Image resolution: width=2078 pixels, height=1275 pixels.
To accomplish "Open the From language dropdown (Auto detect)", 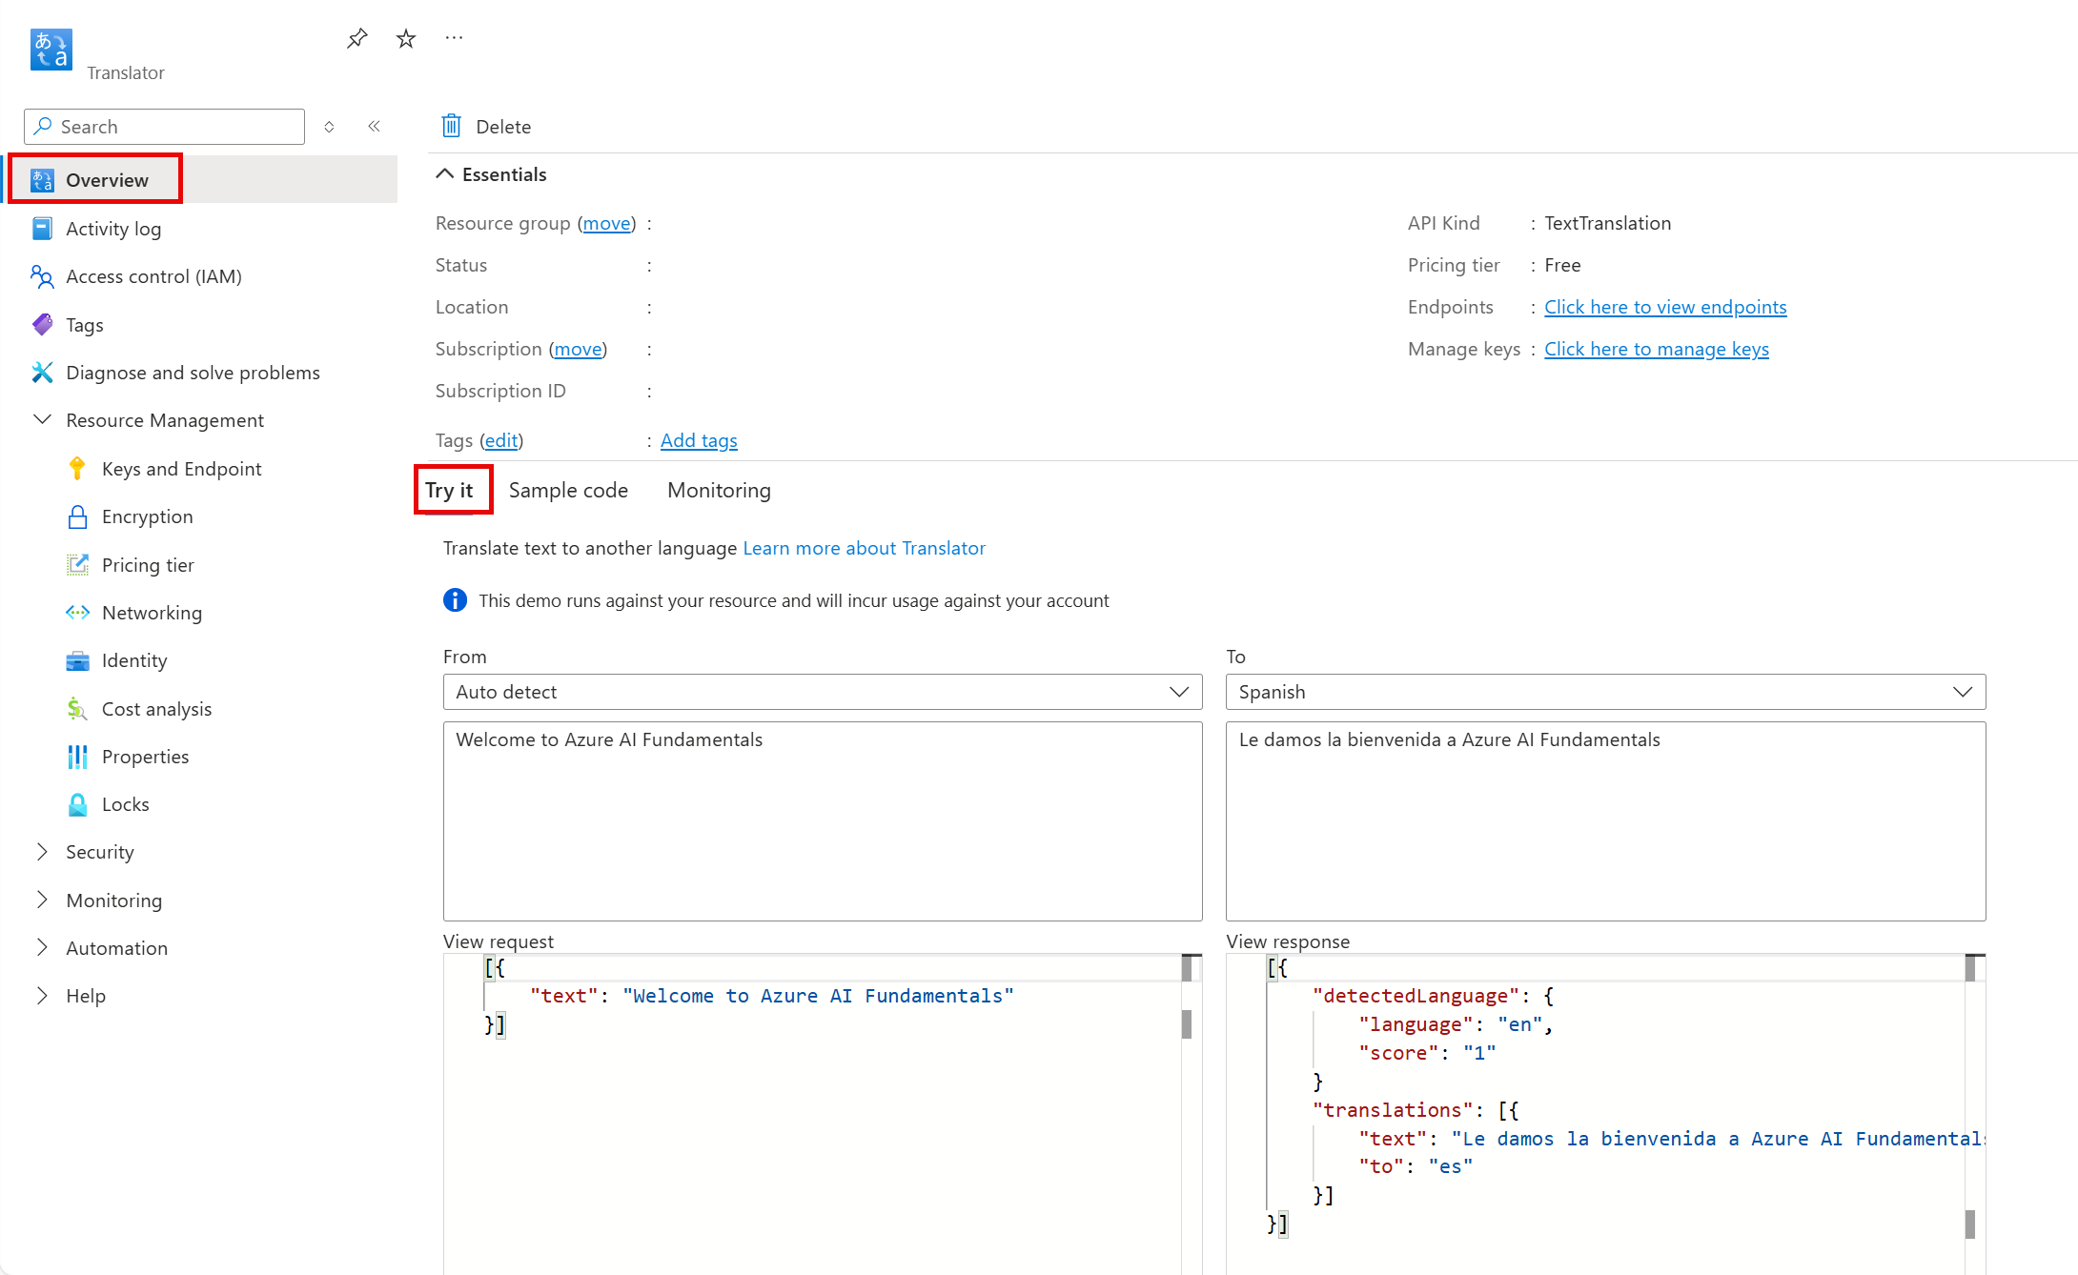I will coord(823,692).
